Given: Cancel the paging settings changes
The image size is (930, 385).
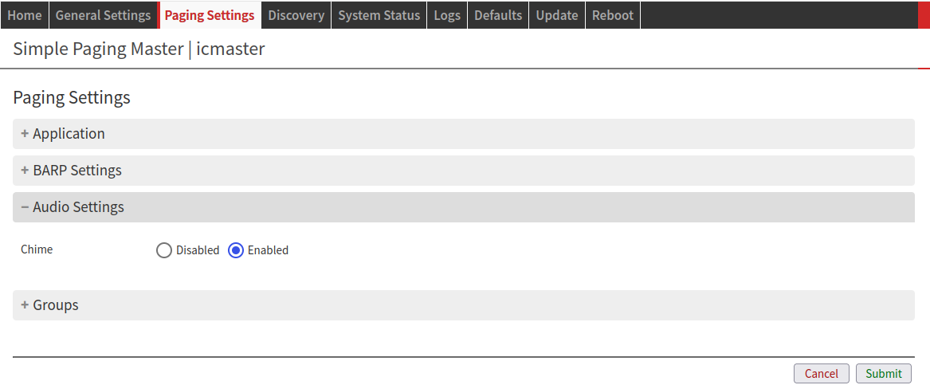Looking at the screenshot, I should click(x=821, y=374).
